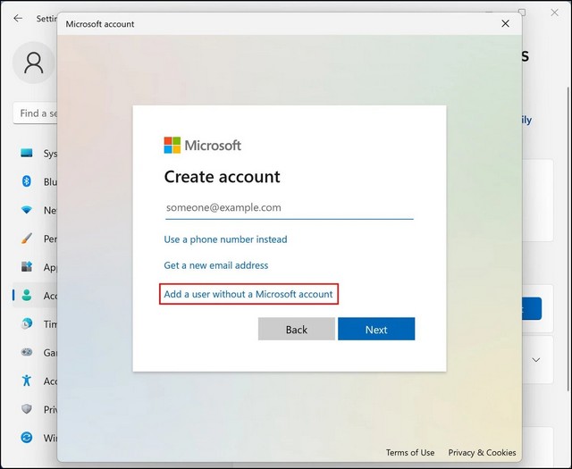Open System via its monitor icon
572x469 pixels.
click(27, 153)
